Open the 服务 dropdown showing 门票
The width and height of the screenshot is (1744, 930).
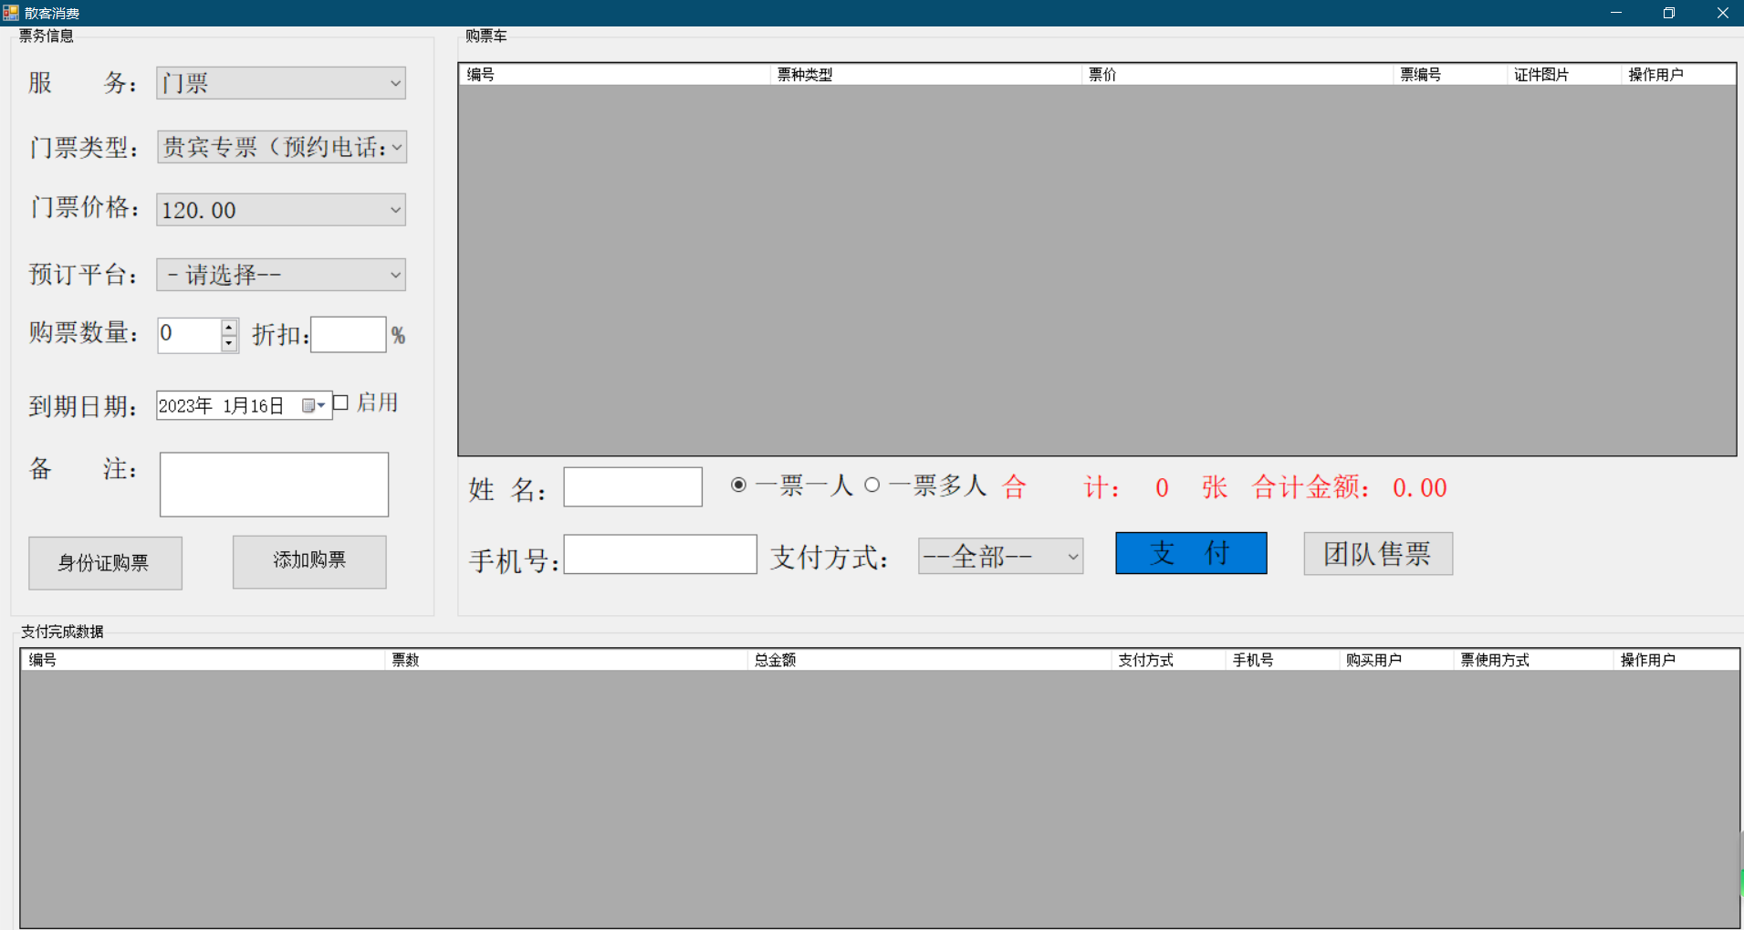pos(281,83)
